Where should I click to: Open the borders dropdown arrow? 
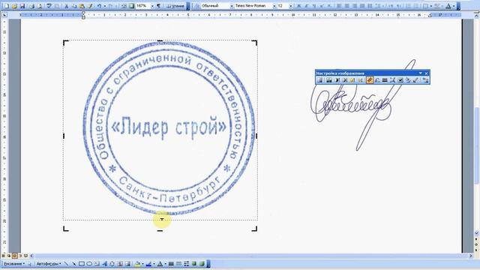click(x=431, y=6)
